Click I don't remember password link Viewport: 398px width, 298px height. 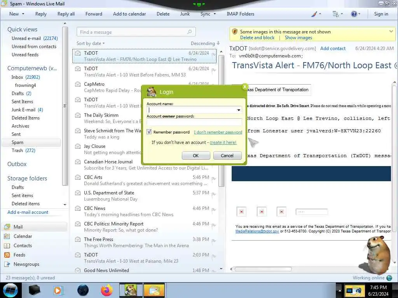[x=218, y=132]
